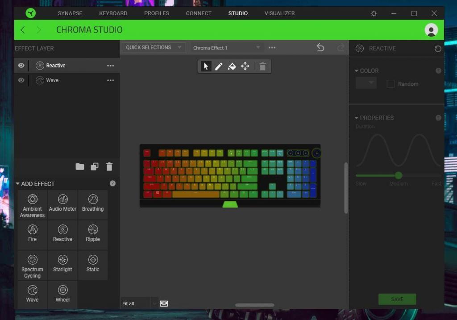Open the Quick Selections dropdown

154,47
